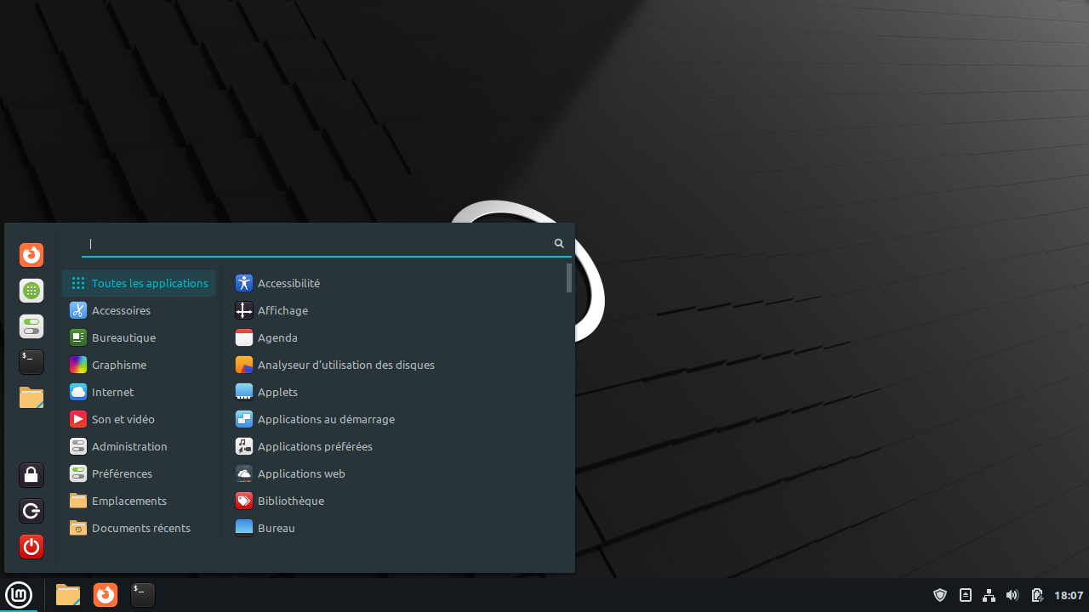1089x612 pixels.
Task: Launch a Terminal from the menu sidebar
Action: pos(31,361)
